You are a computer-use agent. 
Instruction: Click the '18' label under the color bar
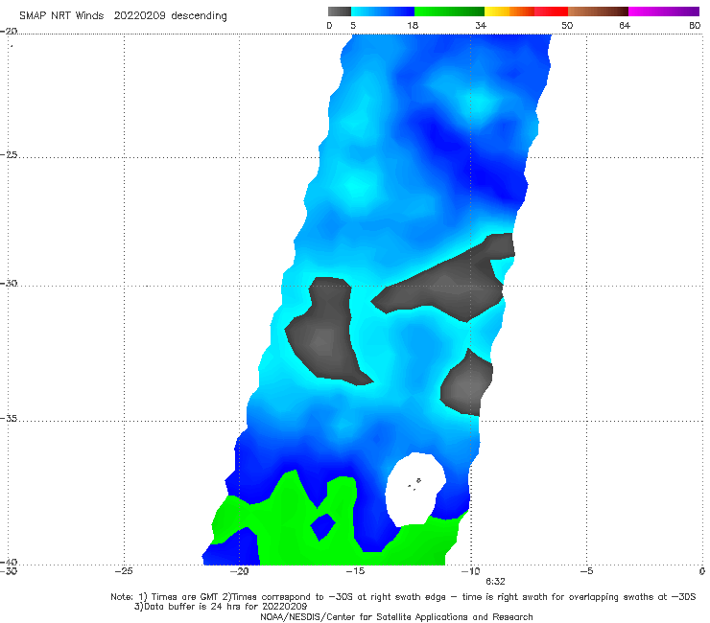click(413, 26)
